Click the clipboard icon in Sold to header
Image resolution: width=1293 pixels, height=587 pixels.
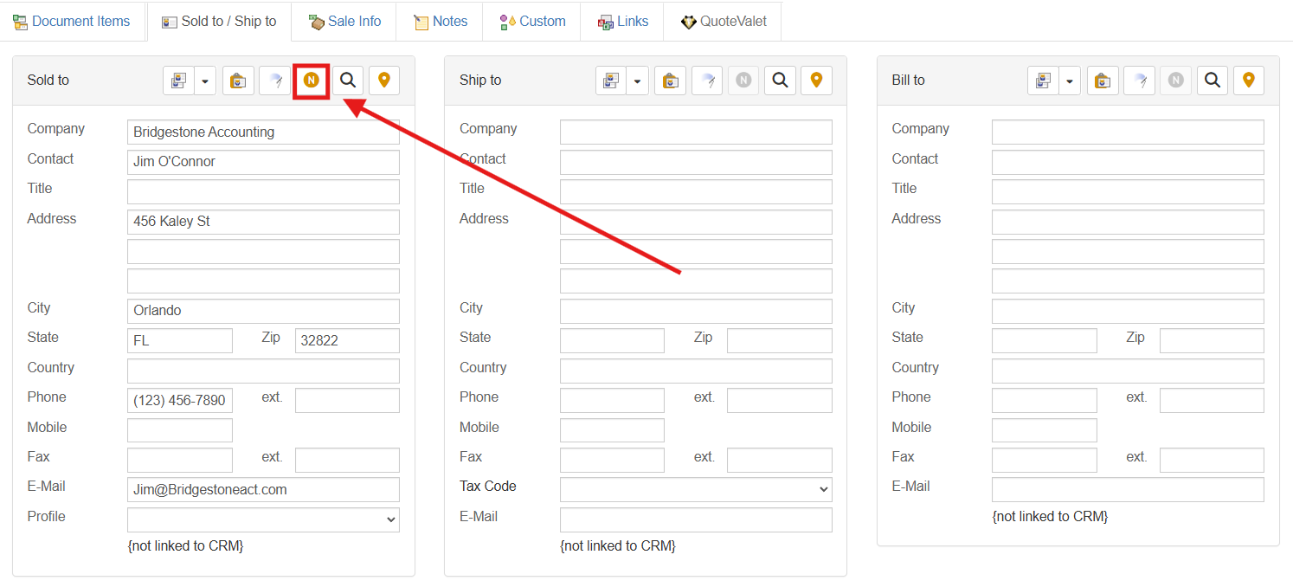238,81
